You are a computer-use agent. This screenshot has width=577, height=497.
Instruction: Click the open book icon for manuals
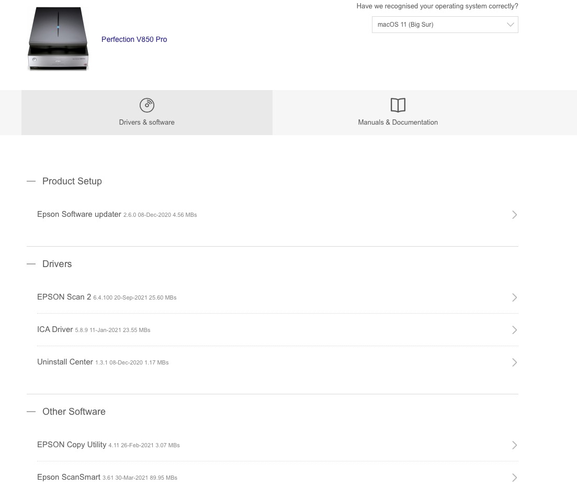pyautogui.click(x=398, y=105)
